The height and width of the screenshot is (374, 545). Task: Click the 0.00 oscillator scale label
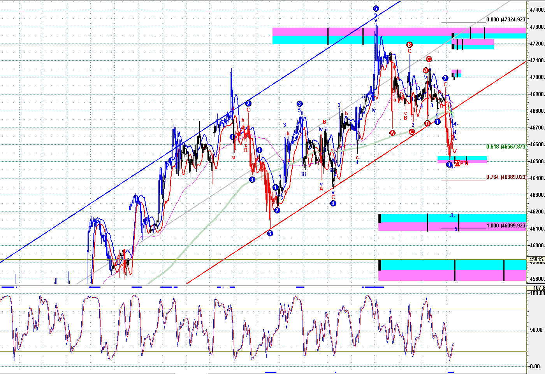coord(535,366)
